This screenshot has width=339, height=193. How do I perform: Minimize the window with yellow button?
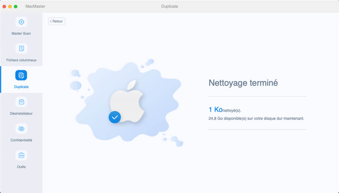coord(10,7)
